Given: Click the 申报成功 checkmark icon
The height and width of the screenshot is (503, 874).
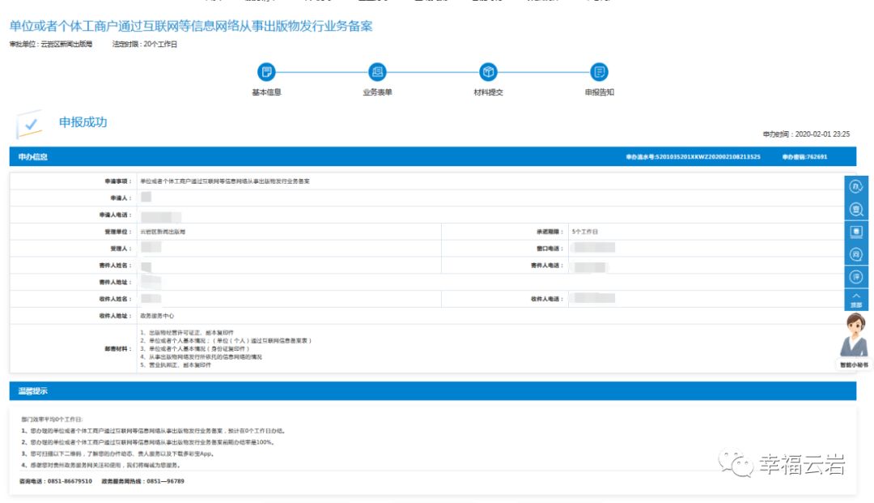Looking at the screenshot, I should click(30, 125).
